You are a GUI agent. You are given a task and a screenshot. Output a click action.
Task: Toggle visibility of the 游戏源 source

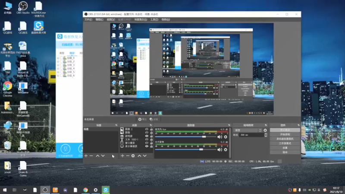147,136
